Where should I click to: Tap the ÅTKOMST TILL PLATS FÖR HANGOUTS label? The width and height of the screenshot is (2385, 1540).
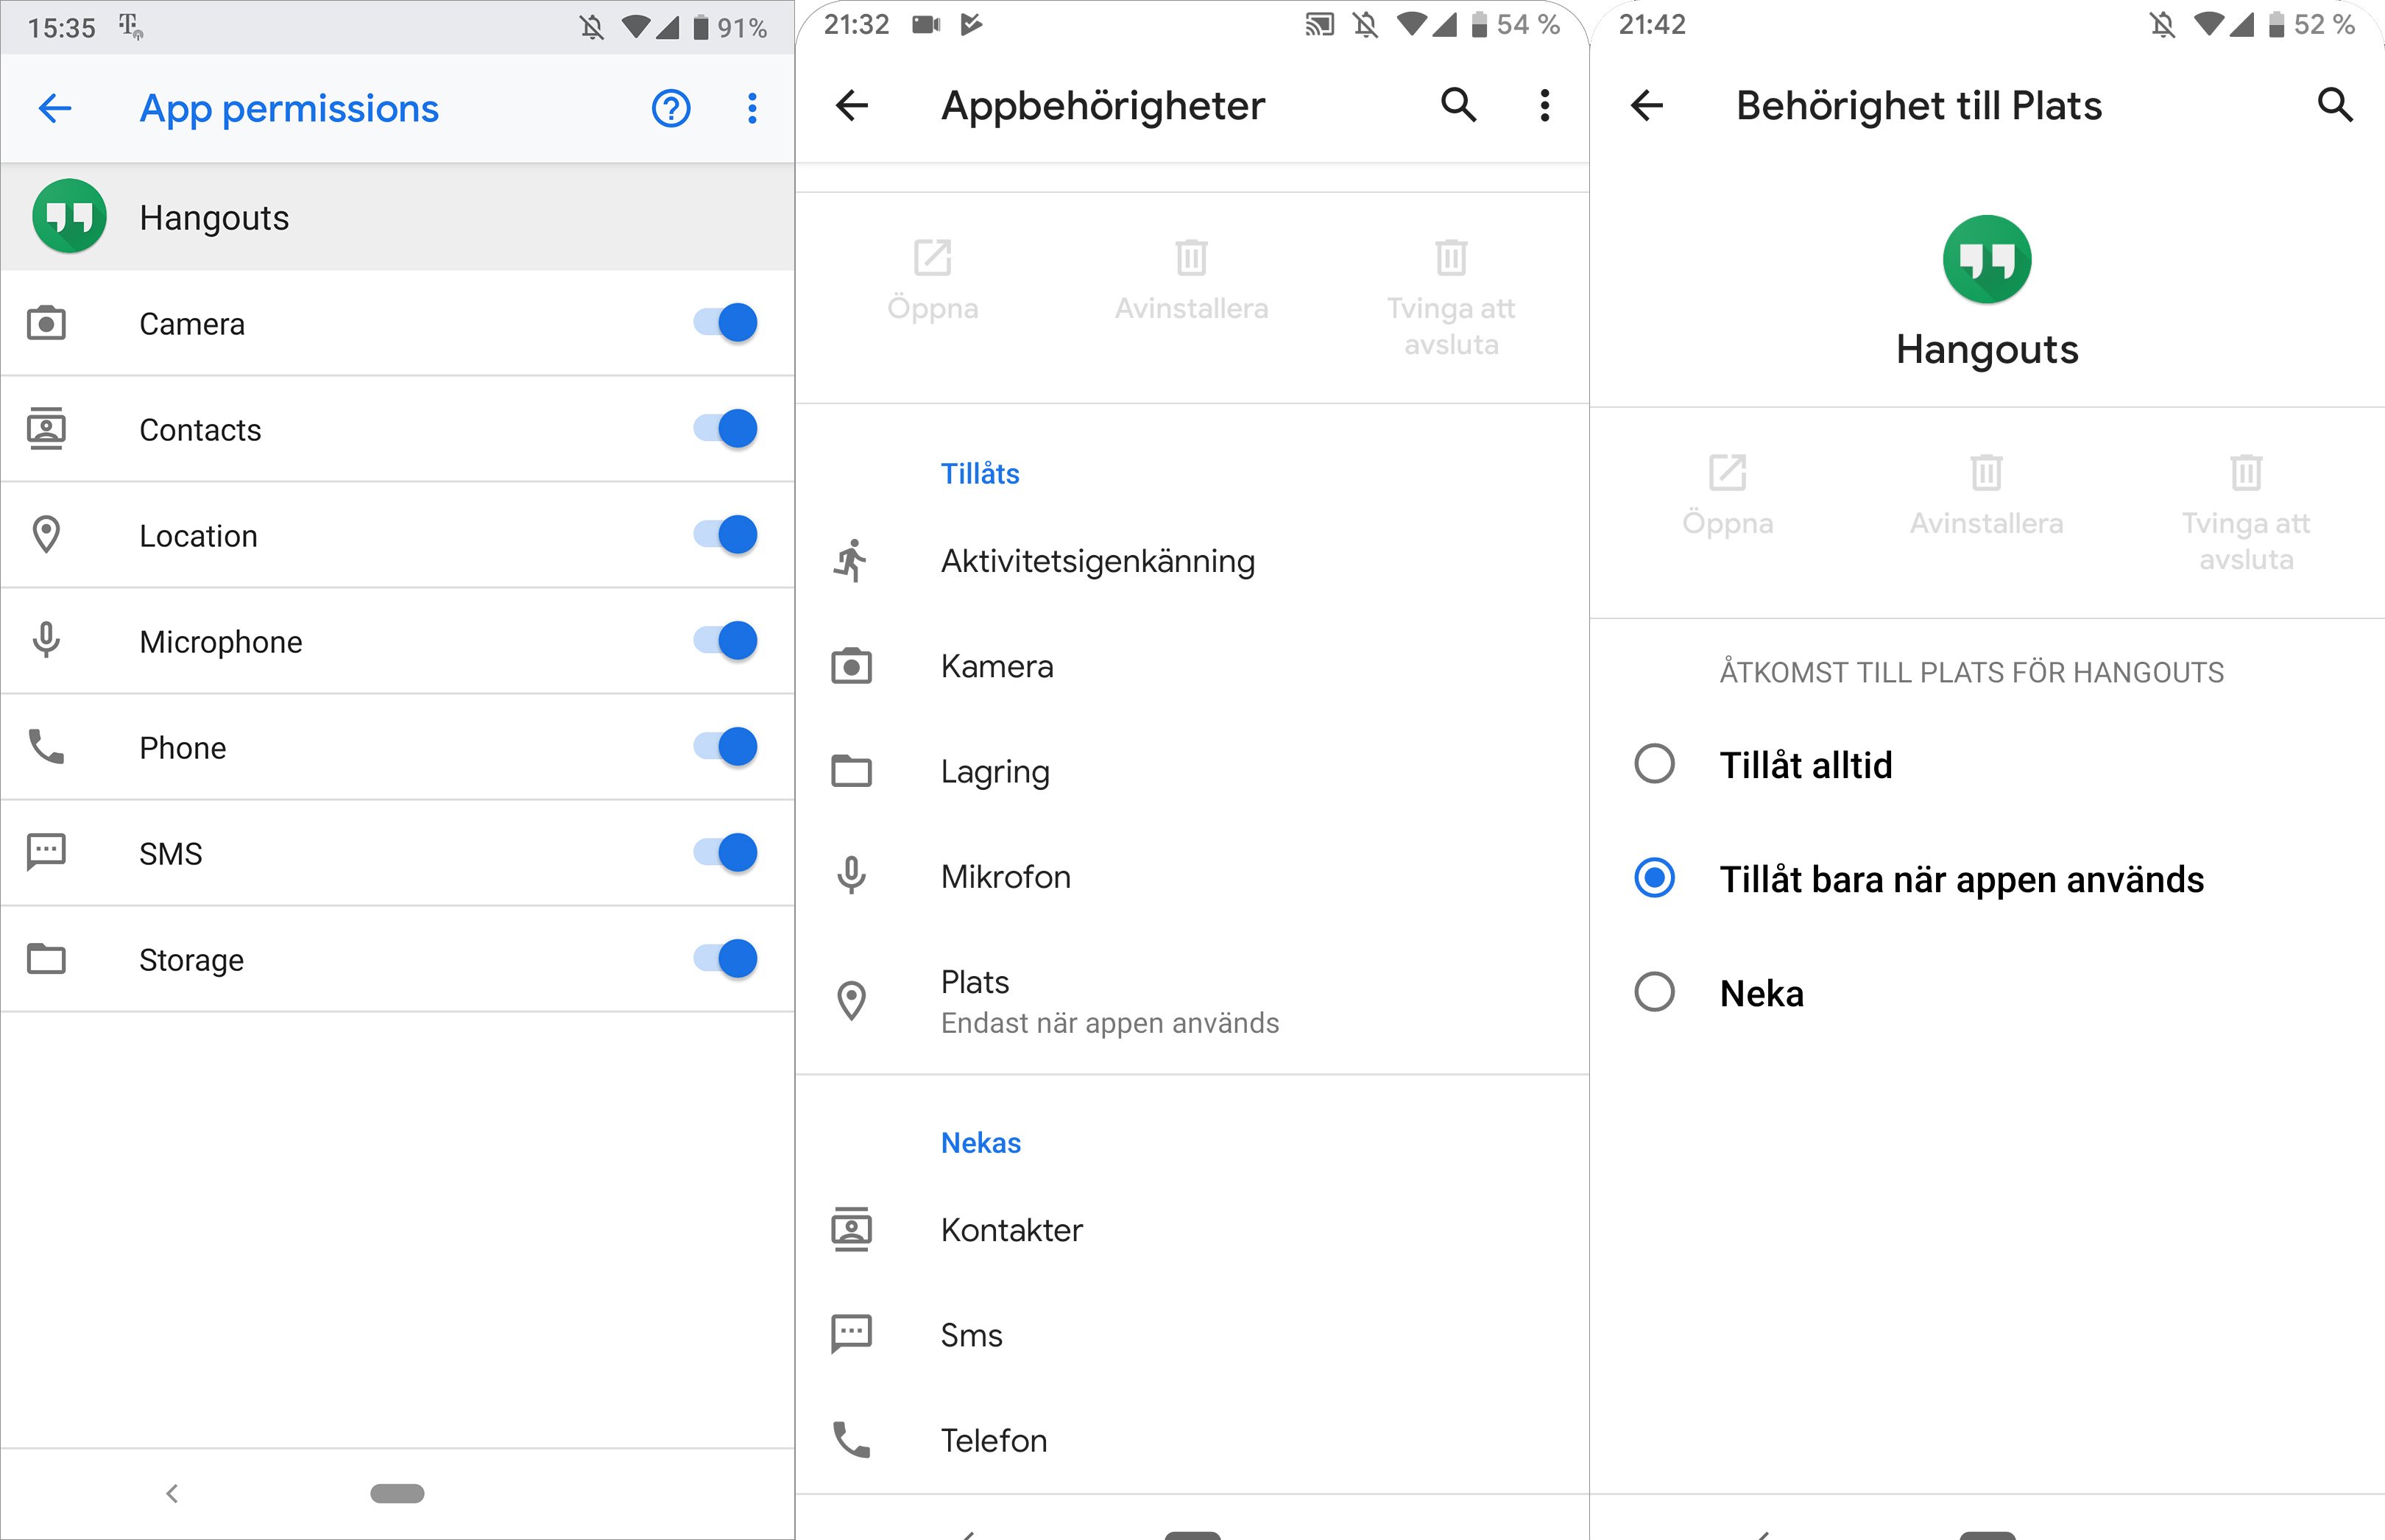tap(1971, 672)
